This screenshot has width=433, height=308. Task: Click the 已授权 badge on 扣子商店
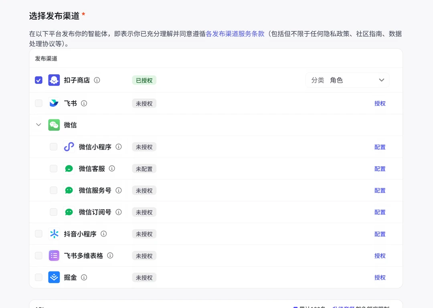click(144, 80)
